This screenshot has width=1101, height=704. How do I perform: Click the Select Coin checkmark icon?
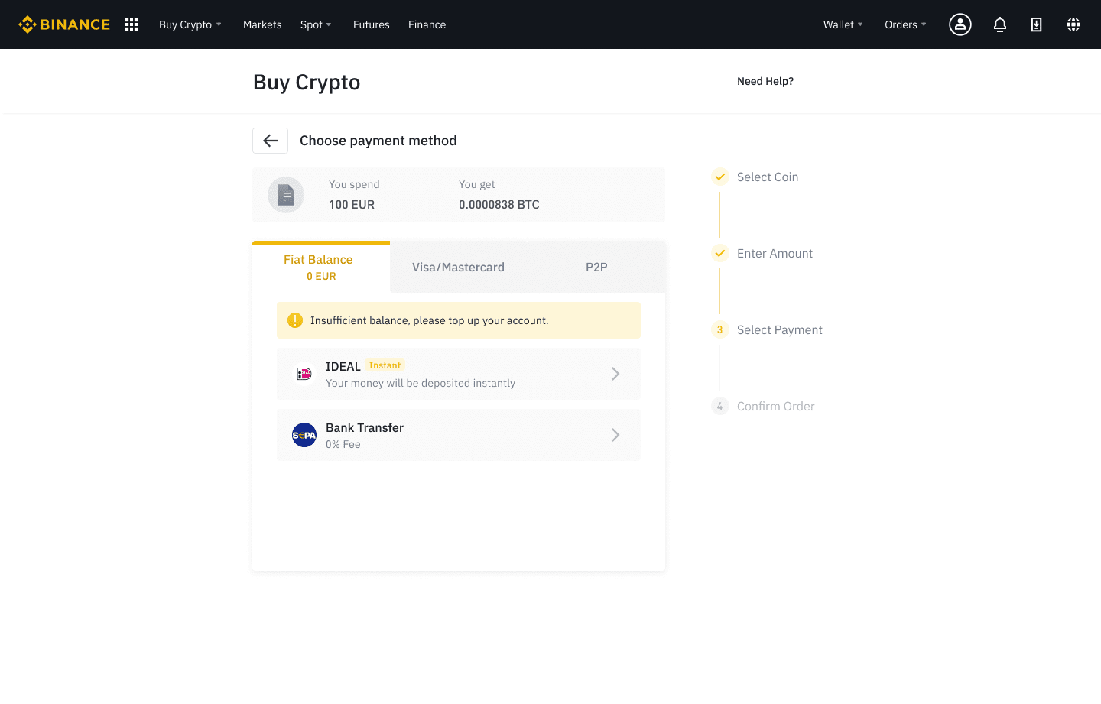[720, 177]
